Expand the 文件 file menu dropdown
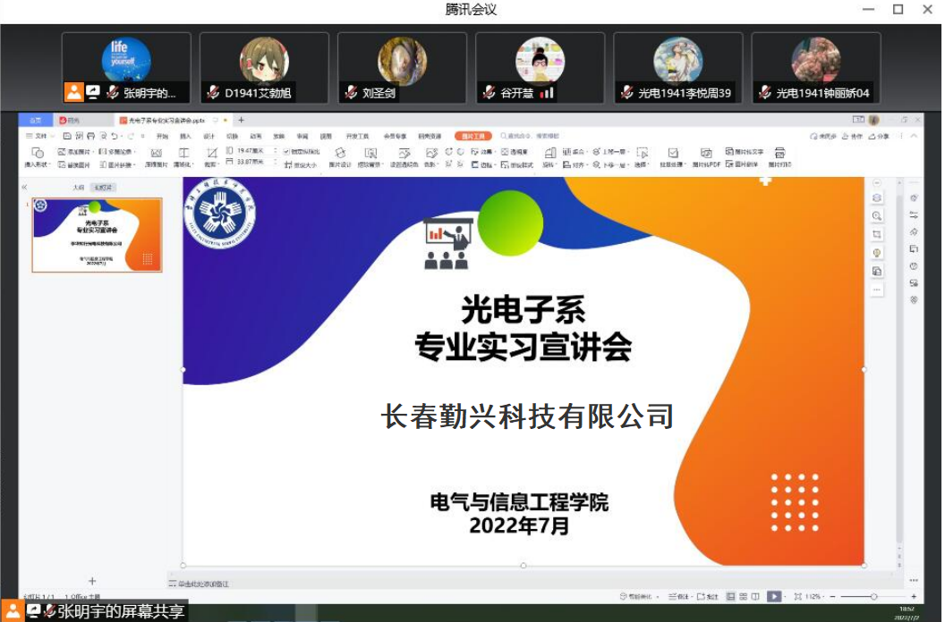The height and width of the screenshot is (622, 945). [x=39, y=136]
